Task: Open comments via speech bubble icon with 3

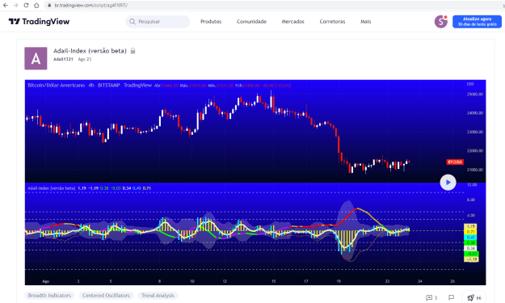Action: 431,297
